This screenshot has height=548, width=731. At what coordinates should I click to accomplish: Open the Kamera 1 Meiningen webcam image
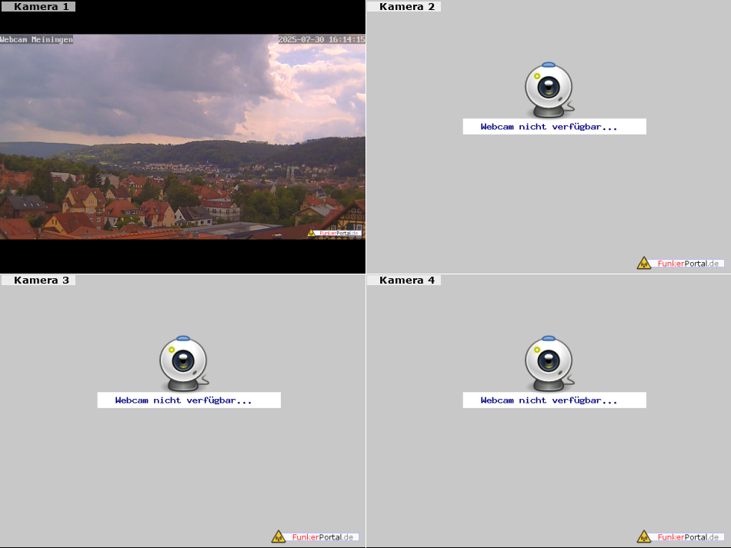[x=183, y=137]
